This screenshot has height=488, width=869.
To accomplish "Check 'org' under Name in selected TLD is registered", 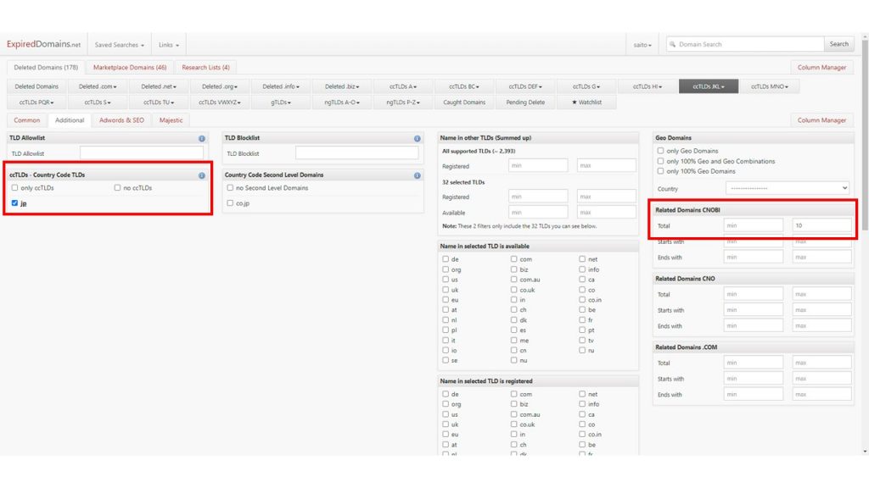I will pyautogui.click(x=446, y=404).
